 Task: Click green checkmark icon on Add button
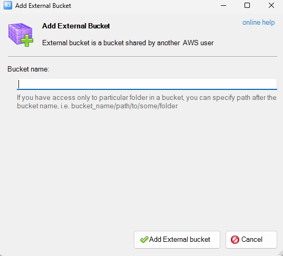[x=144, y=239]
